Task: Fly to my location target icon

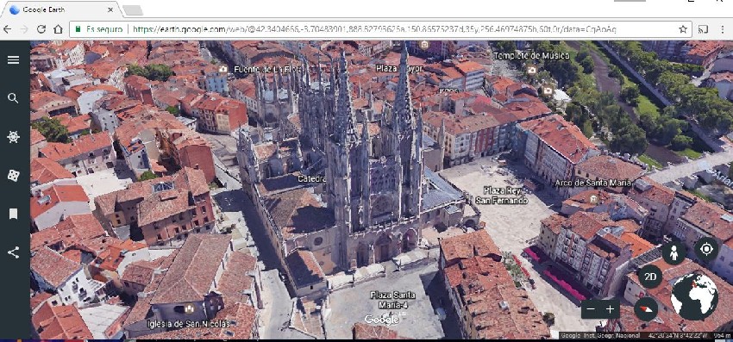Action: (706, 249)
